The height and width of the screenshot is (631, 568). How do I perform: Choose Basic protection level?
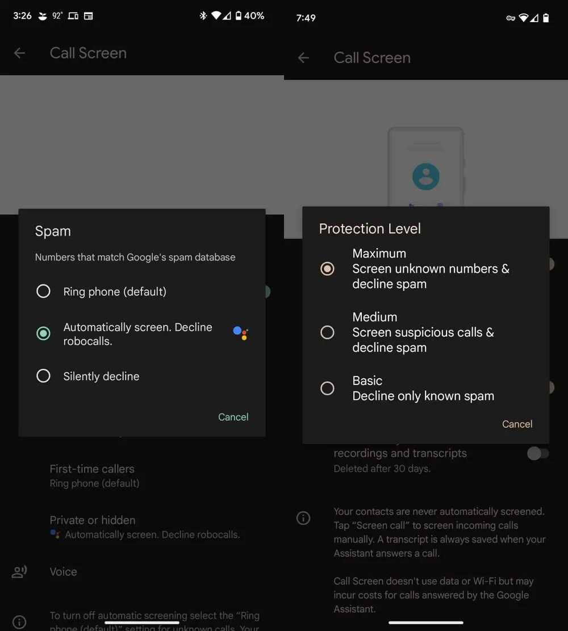click(327, 388)
